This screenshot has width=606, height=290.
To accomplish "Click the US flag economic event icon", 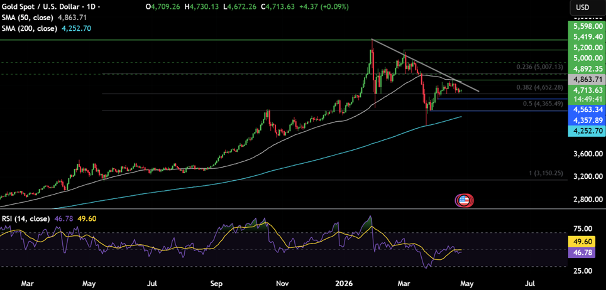I will pyautogui.click(x=464, y=200).
